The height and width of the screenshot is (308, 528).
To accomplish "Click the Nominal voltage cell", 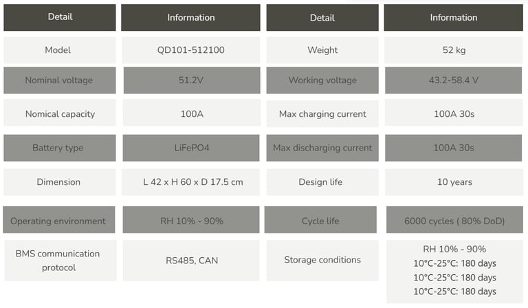I will (x=60, y=80).
